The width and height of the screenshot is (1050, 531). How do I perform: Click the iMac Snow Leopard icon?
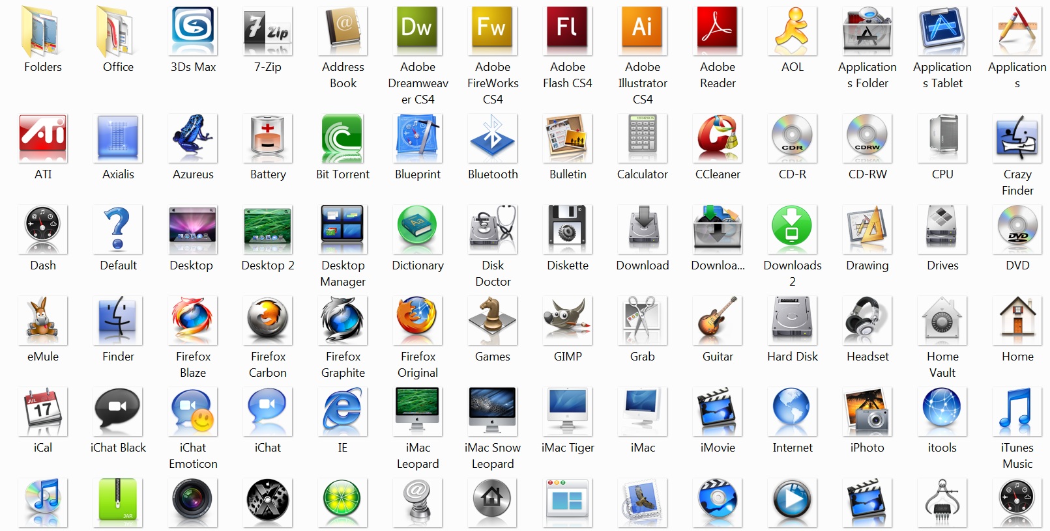click(x=493, y=411)
